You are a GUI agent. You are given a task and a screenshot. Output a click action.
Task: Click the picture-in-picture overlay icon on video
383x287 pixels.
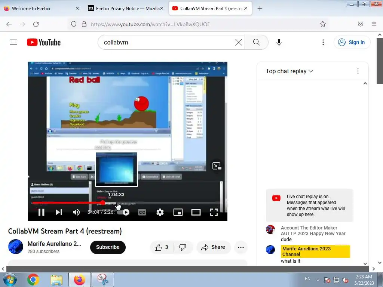pyautogui.click(x=217, y=166)
